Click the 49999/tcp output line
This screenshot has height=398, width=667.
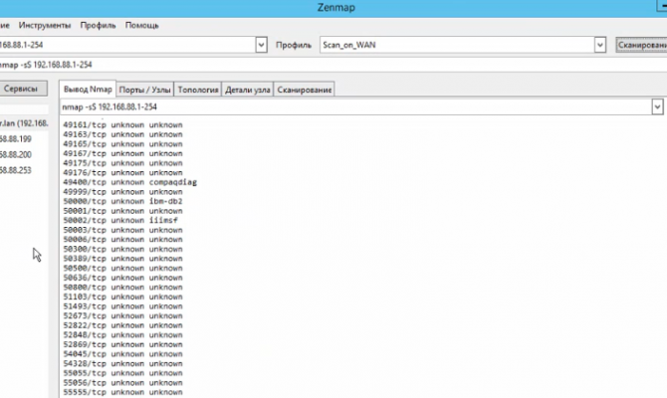tap(122, 192)
